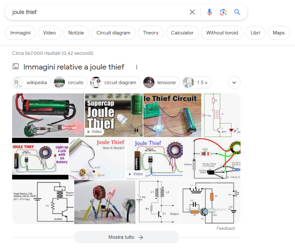Switch to the Video tab
This screenshot has width=295, height=248.
pyautogui.click(x=49, y=33)
